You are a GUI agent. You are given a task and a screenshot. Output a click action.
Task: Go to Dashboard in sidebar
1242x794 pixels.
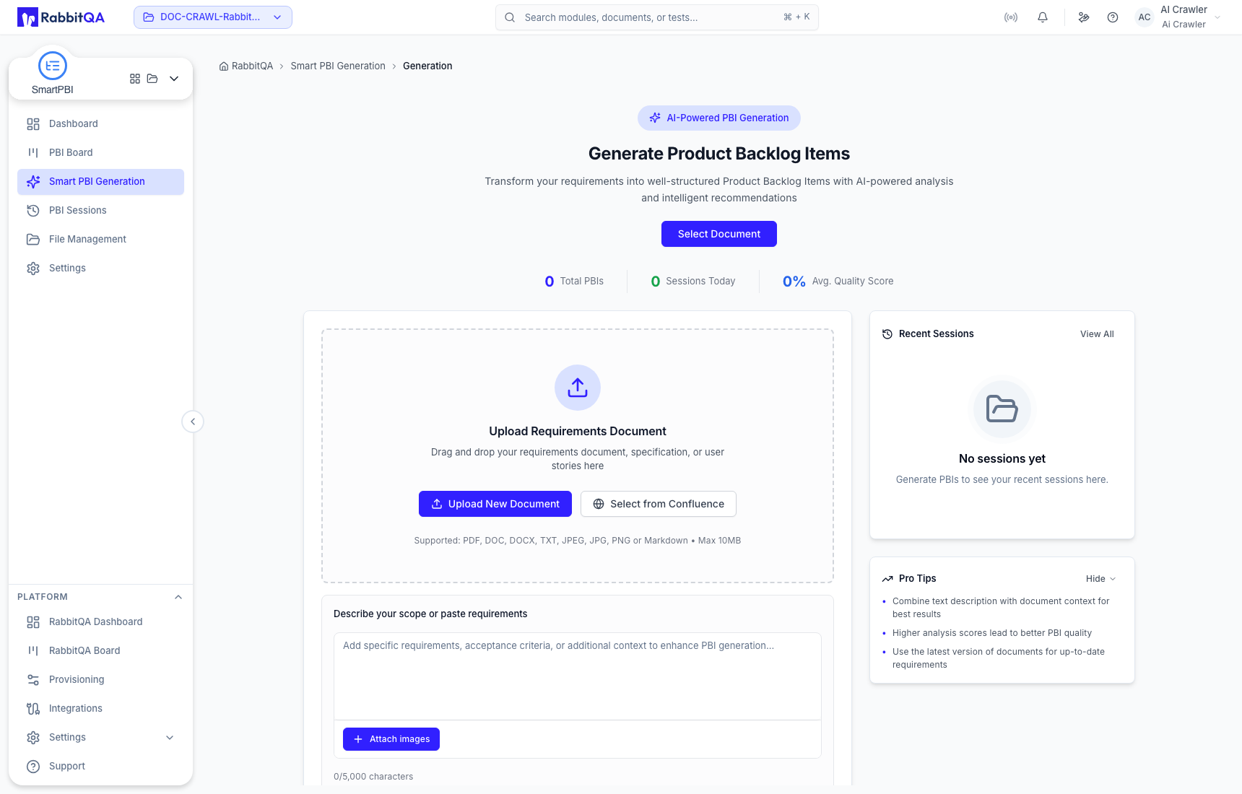(x=100, y=124)
